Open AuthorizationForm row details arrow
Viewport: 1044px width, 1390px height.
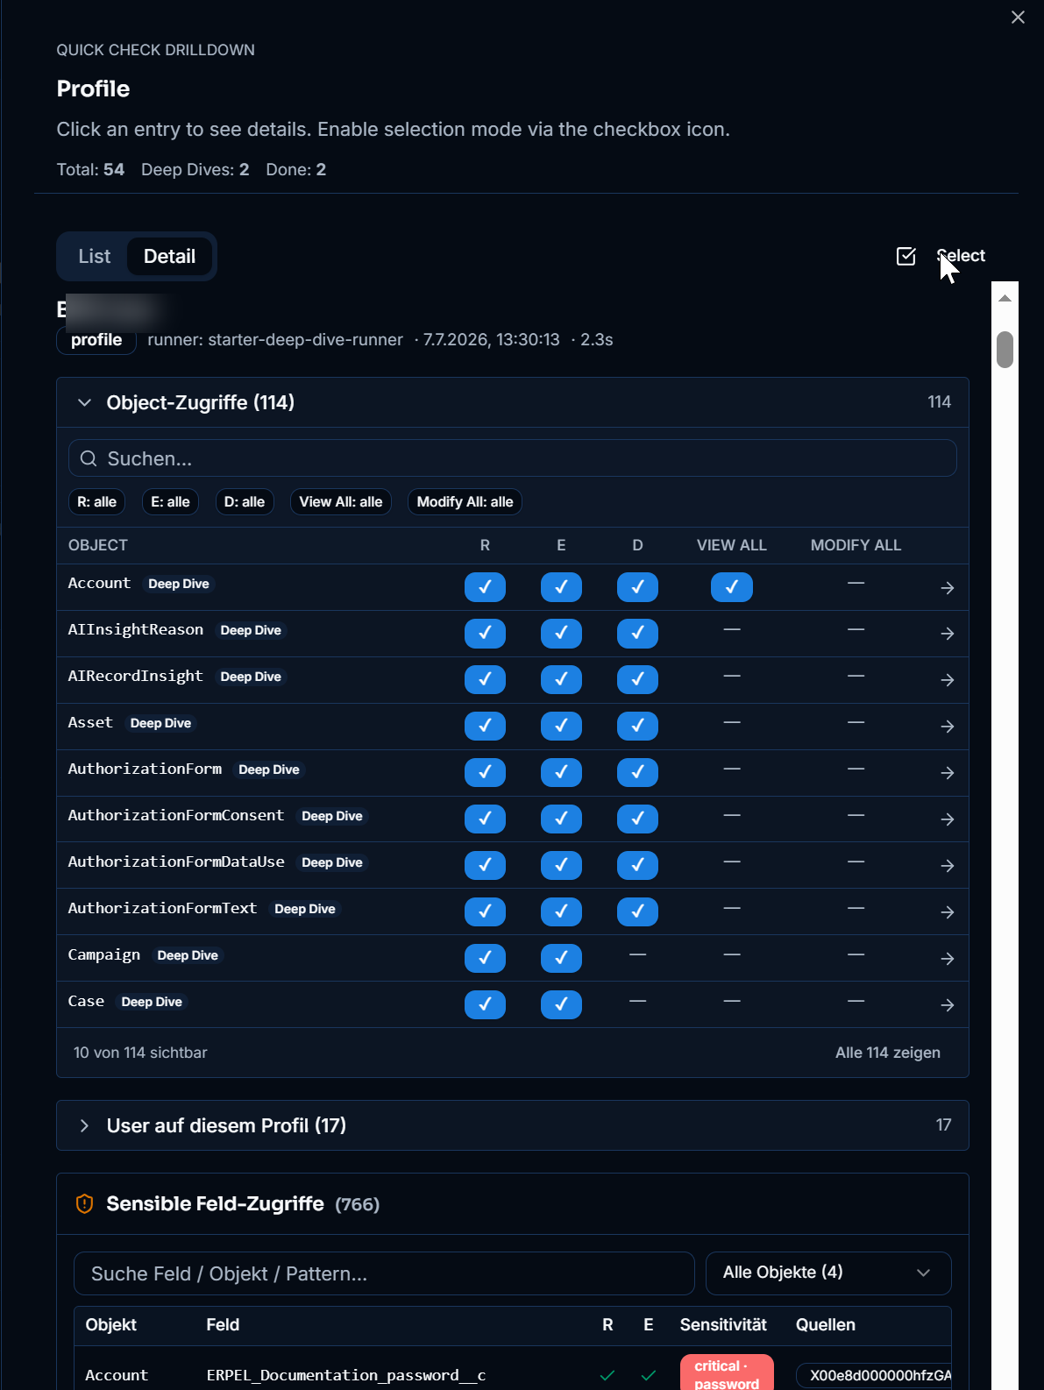point(948,773)
